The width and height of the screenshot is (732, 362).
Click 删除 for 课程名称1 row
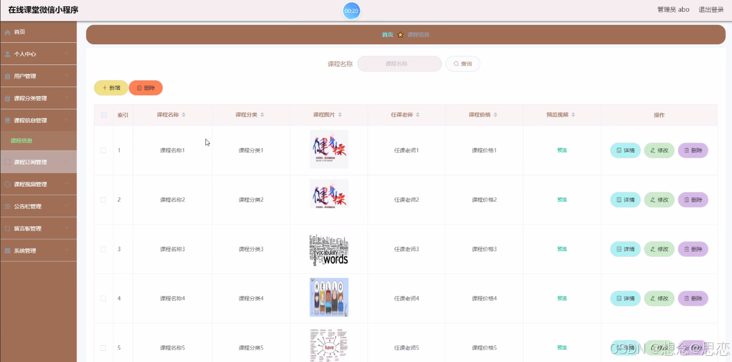pyautogui.click(x=693, y=151)
